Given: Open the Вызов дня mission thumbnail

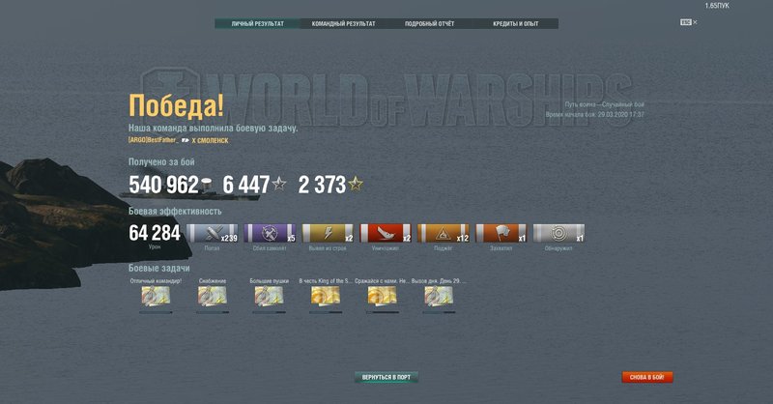Looking at the screenshot, I should pos(440,297).
